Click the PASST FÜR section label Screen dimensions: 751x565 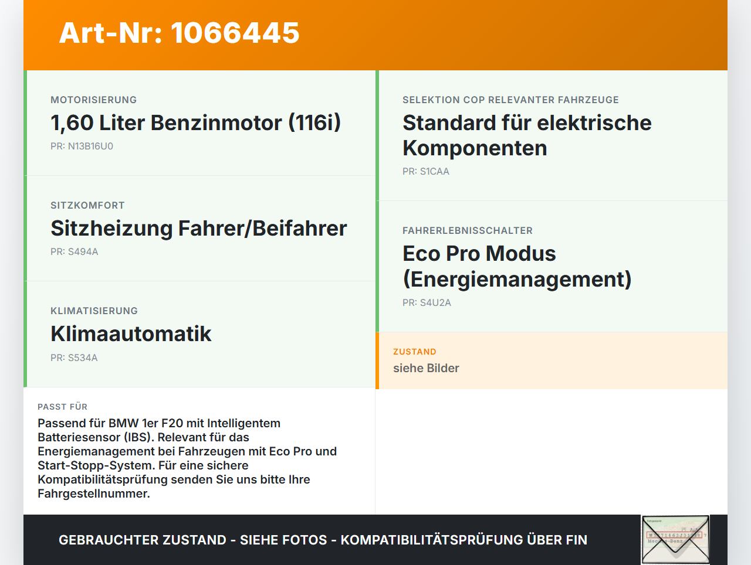click(62, 407)
